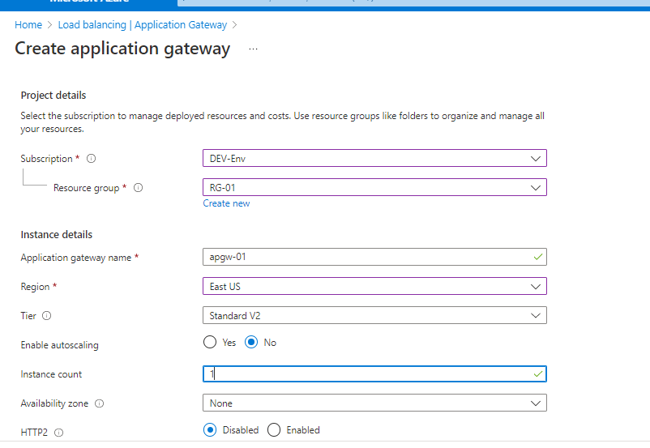Open Load balancing | Application Gateway breadcrumb
650x448 pixels.
pos(143,25)
